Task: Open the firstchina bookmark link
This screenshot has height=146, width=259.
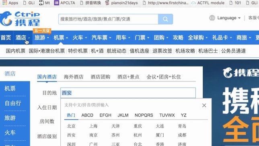Action: [166, 3]
